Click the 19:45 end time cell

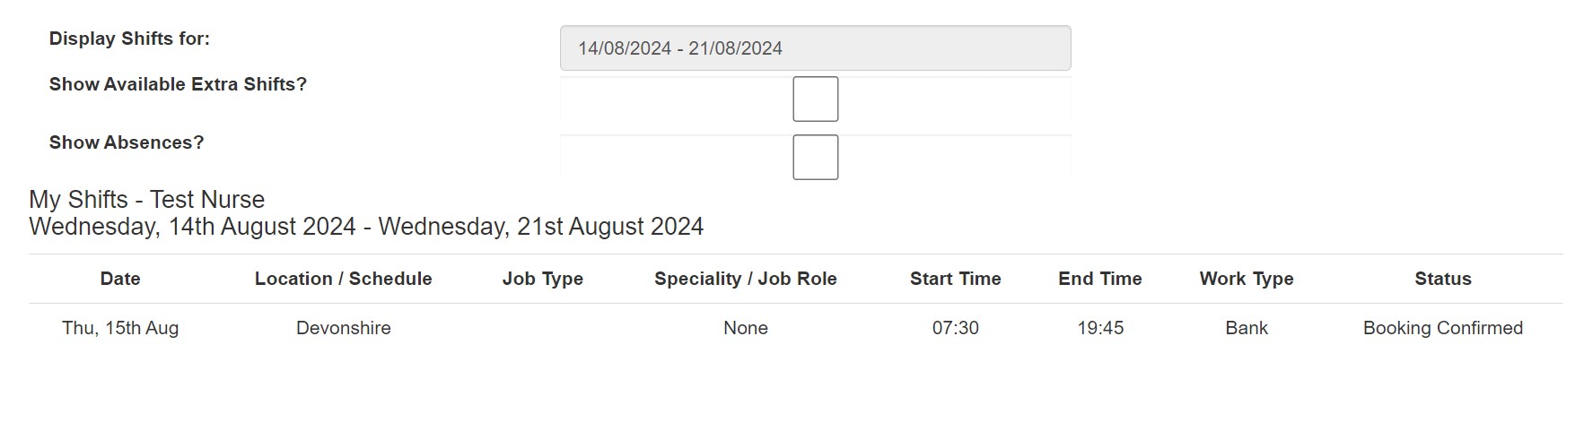[1100, 328]
